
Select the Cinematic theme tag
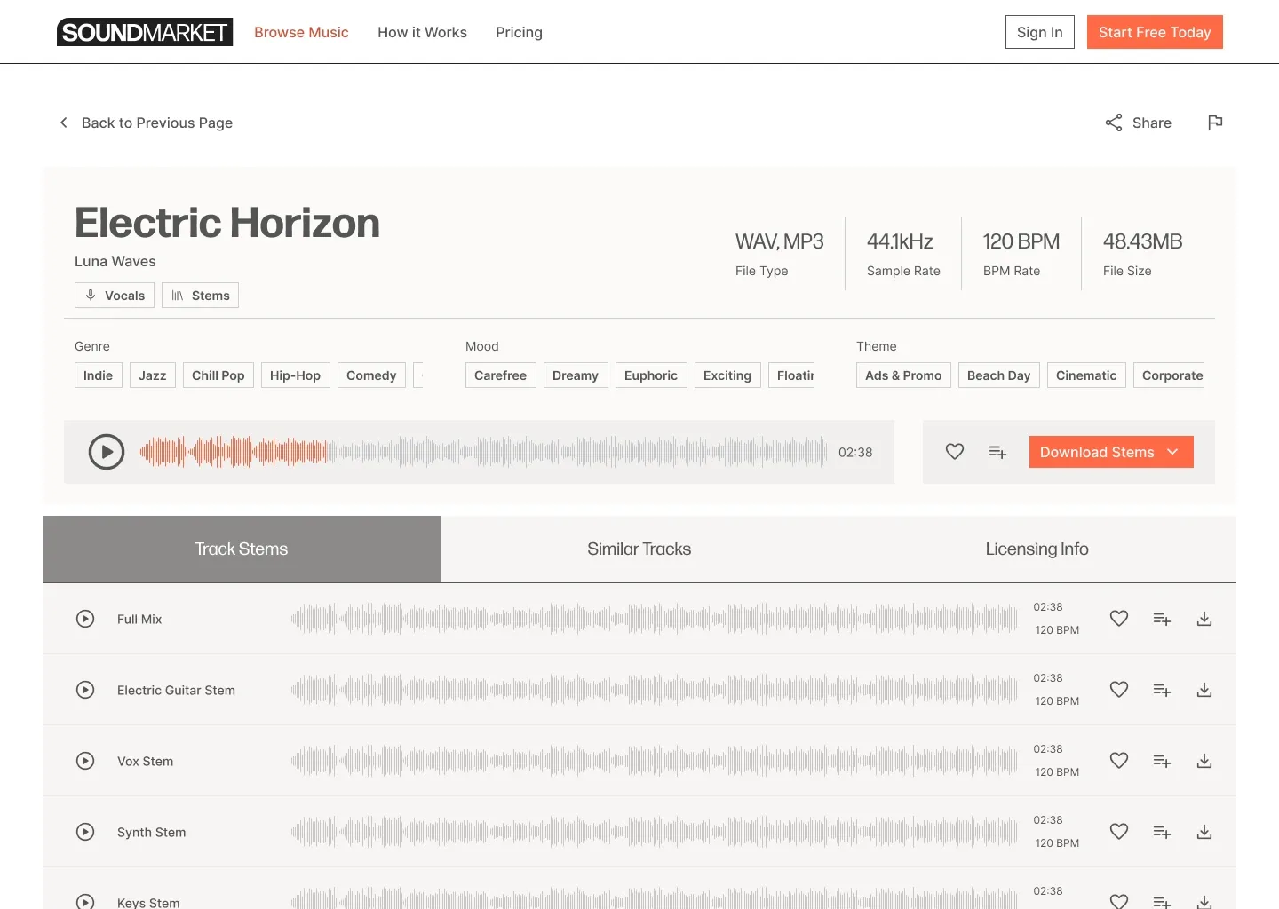tap(1086, 375)
